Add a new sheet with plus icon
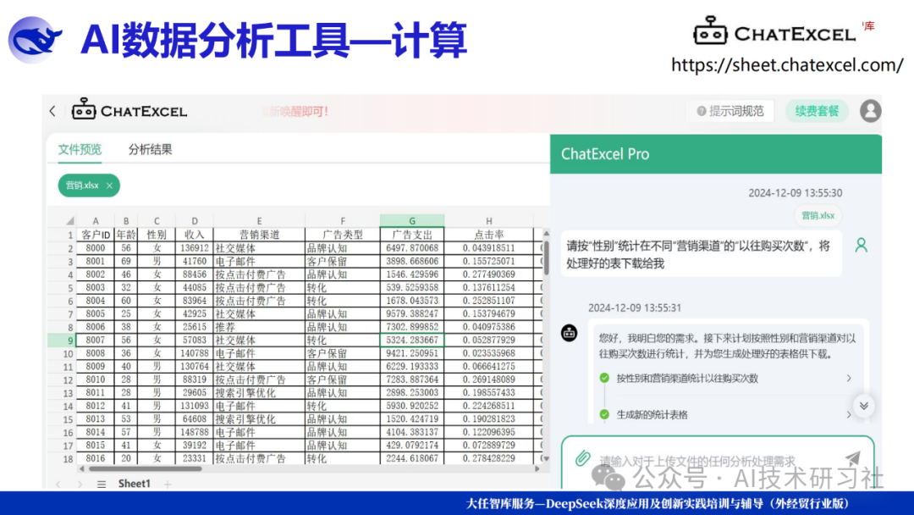Screen dimensions: 914x515 [x=168, y=484]
